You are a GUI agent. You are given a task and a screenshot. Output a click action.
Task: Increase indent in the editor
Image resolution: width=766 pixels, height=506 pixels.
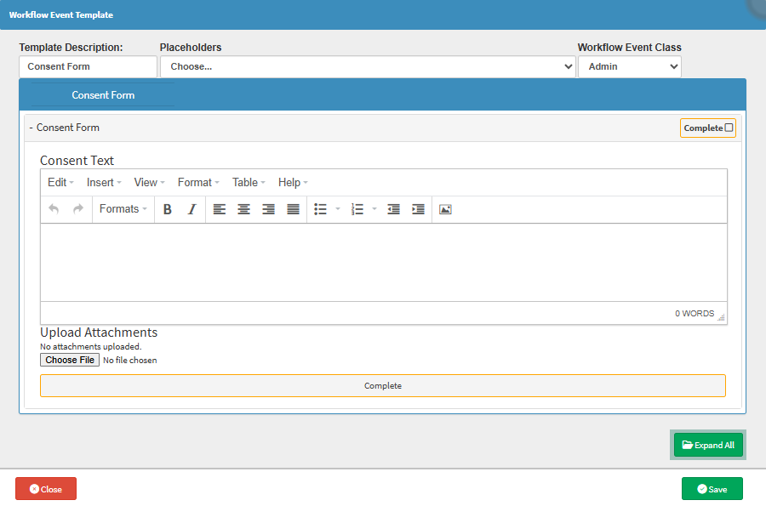[x=418, y=209]
